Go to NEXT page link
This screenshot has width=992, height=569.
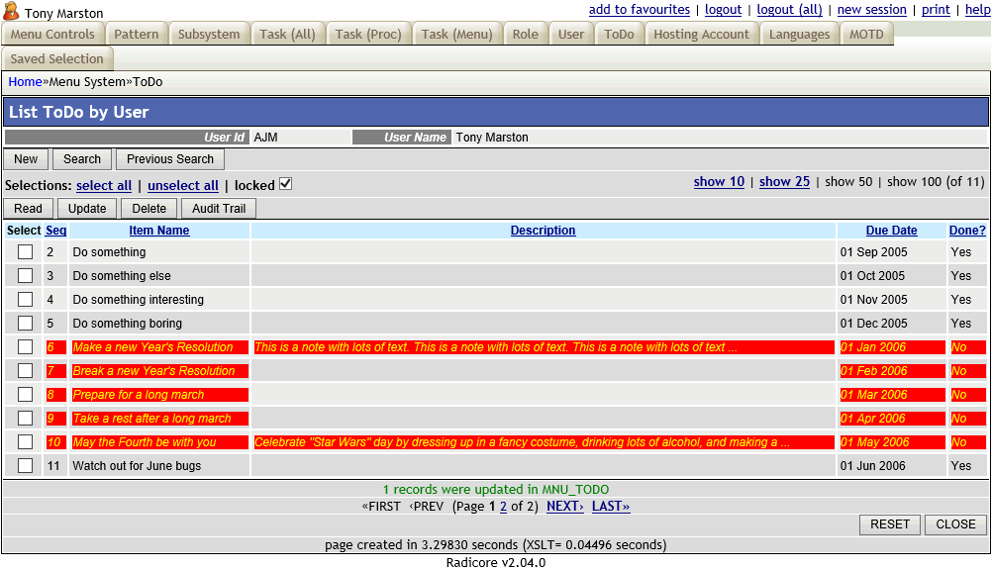(x=564, y=507)
